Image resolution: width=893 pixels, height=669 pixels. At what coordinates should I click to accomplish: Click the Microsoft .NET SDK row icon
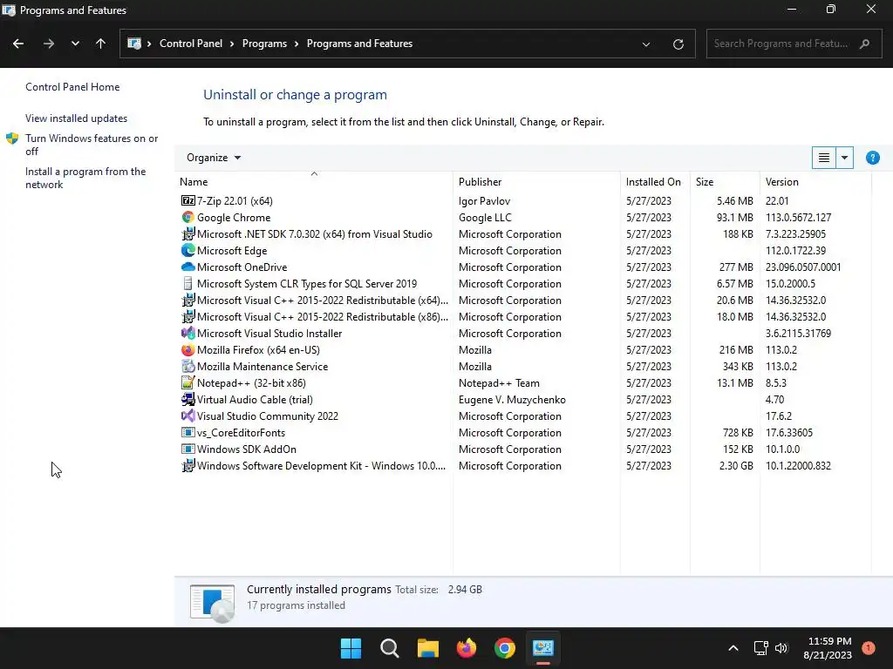click(188, 233)
